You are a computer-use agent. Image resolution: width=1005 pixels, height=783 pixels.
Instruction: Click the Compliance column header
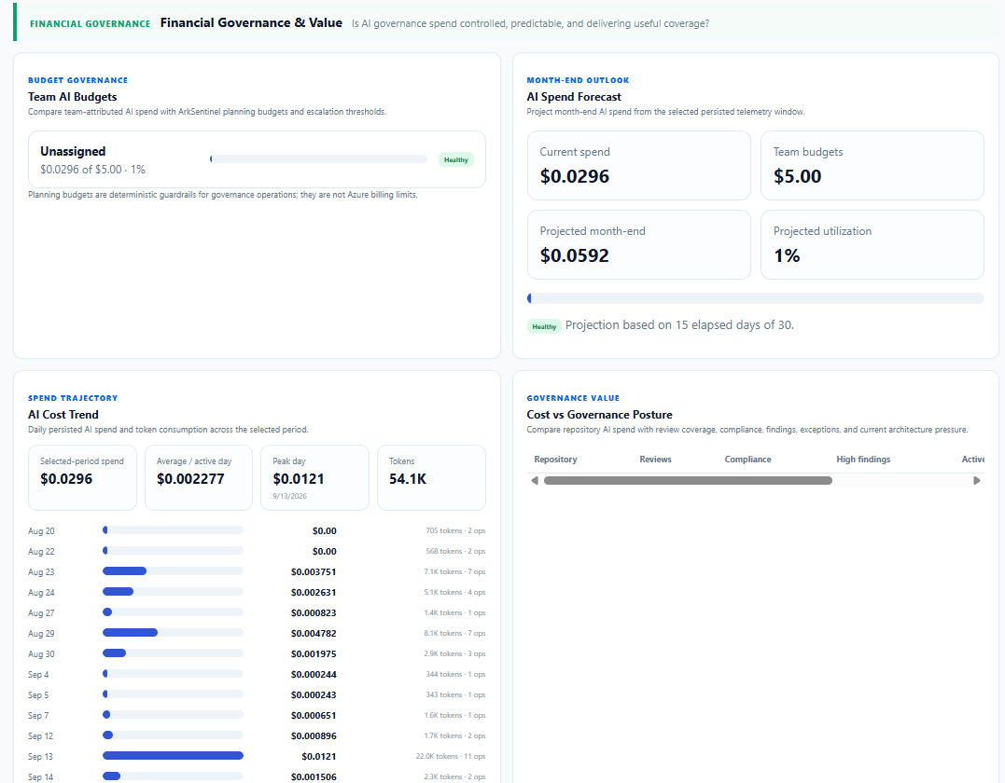(747, 459)
